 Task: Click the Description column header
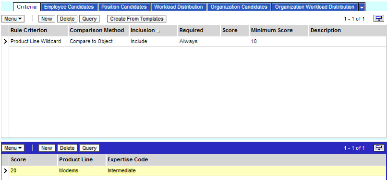tap(347, 30)
